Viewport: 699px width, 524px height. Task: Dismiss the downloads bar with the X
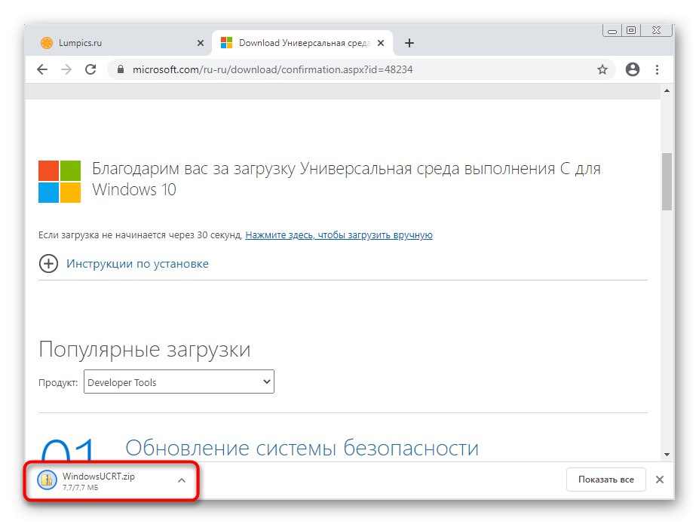click(x=660, y=480)
